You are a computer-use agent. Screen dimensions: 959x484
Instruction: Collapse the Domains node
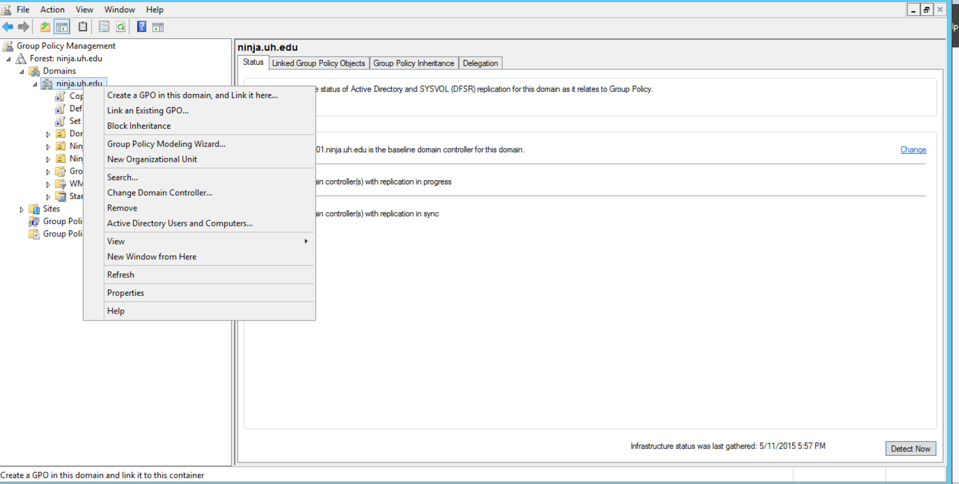22,72
